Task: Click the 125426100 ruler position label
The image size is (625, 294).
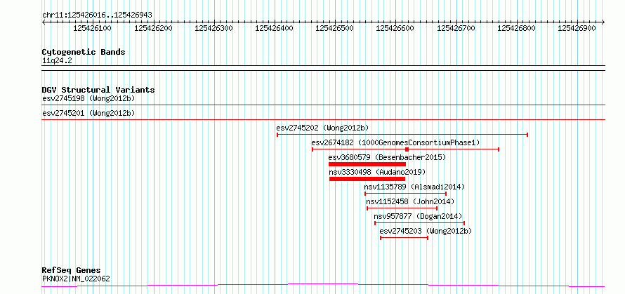Action: point(93,28)
